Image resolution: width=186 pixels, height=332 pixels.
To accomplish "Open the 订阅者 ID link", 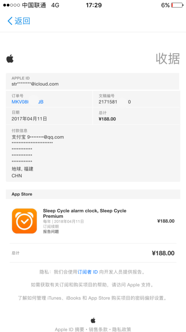I will pyautogui.click(x=88, y=272).
